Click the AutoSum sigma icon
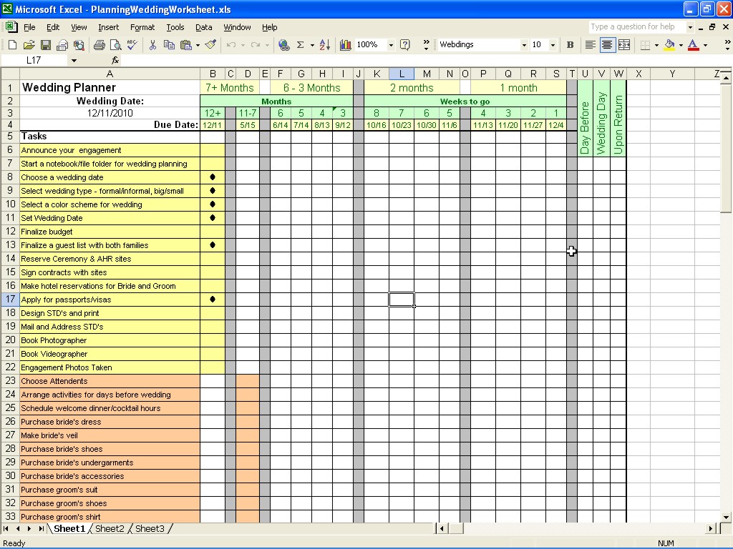The height and width of the screenshot is (549, 733). pos(301,45)
